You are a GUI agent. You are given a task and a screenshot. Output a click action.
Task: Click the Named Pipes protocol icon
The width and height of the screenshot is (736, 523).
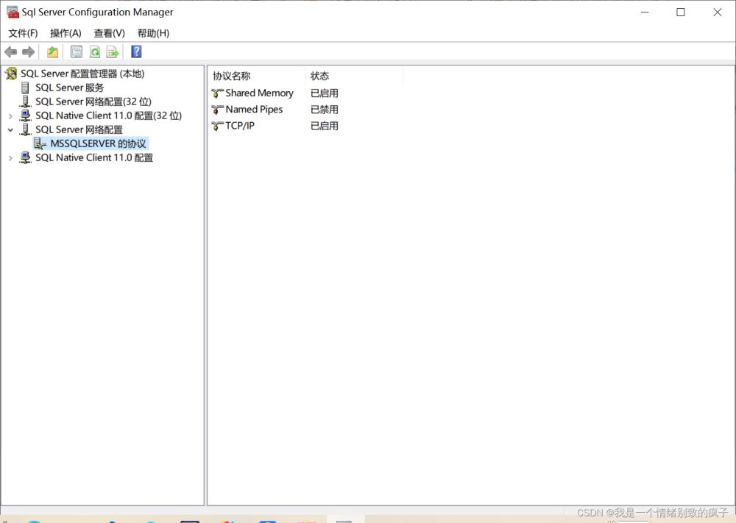(x=217, y=110)
